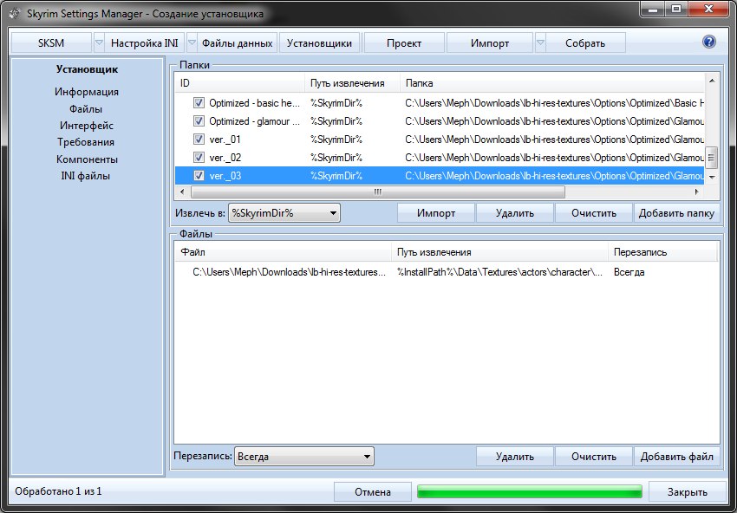Click the Установщик sidebar heading
This screenshot has width=737, height=513.
87,69
